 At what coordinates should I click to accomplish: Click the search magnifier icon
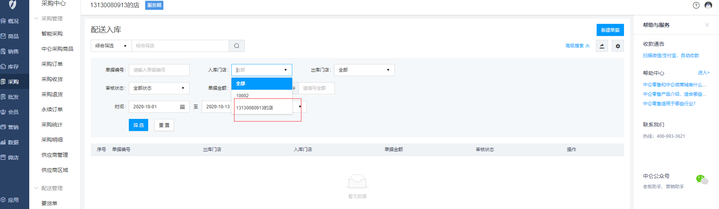pyautogui.click(x=236, y=46)
